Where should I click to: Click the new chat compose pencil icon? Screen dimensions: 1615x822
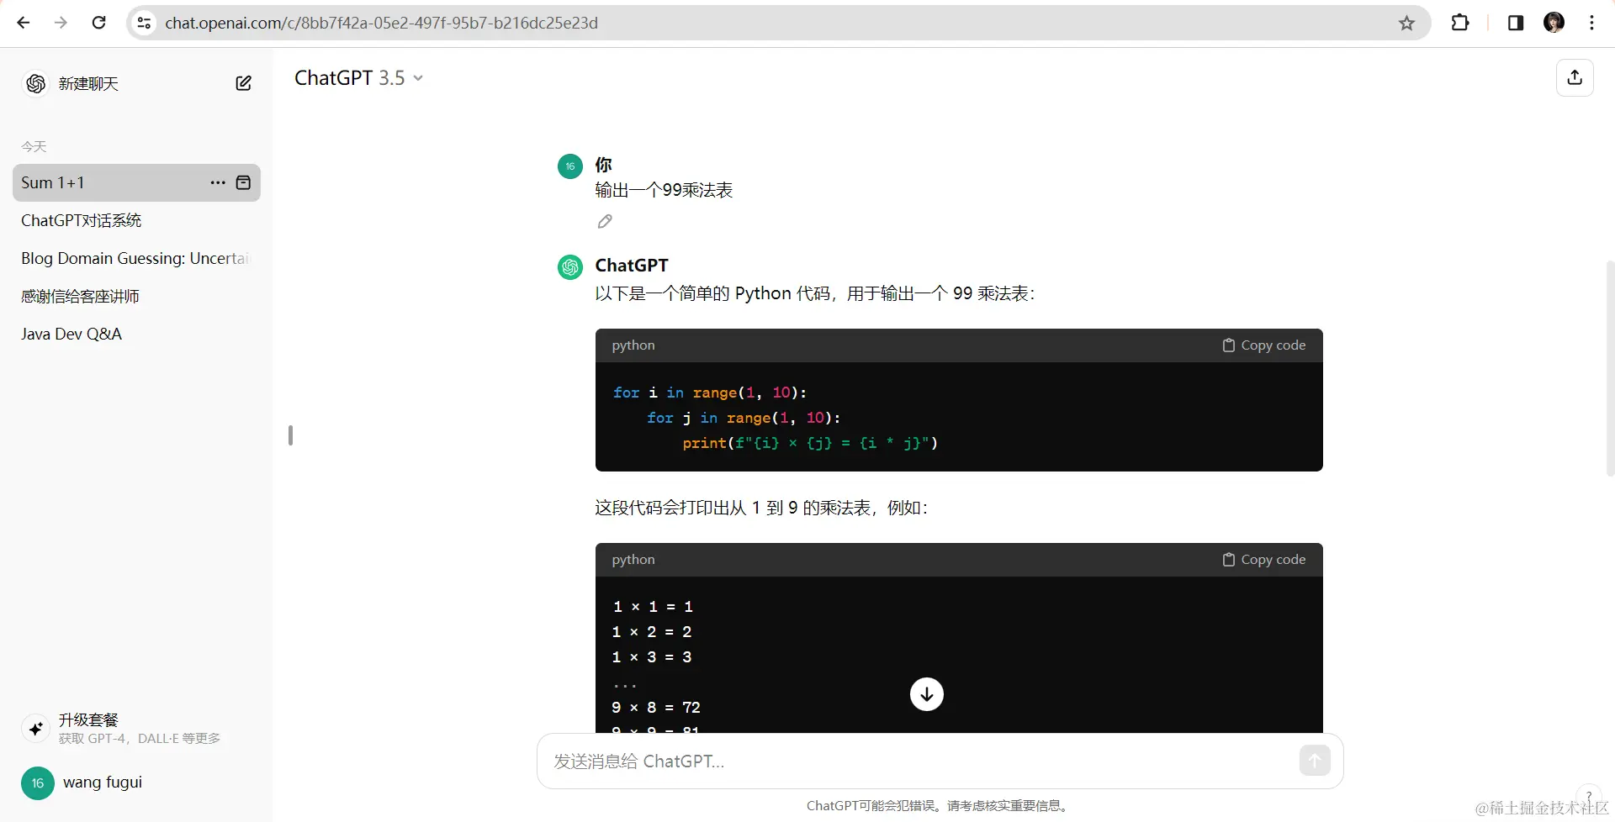243,83
